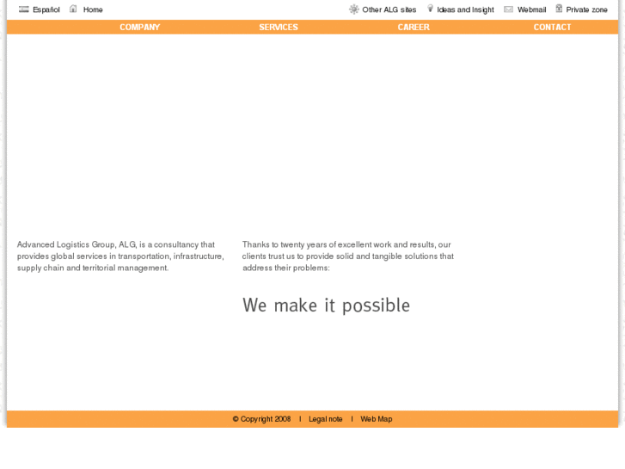Open the Ideas and Insight link
Image resolution: width=625 pixels, height=469 pixels.
point(465,9)
